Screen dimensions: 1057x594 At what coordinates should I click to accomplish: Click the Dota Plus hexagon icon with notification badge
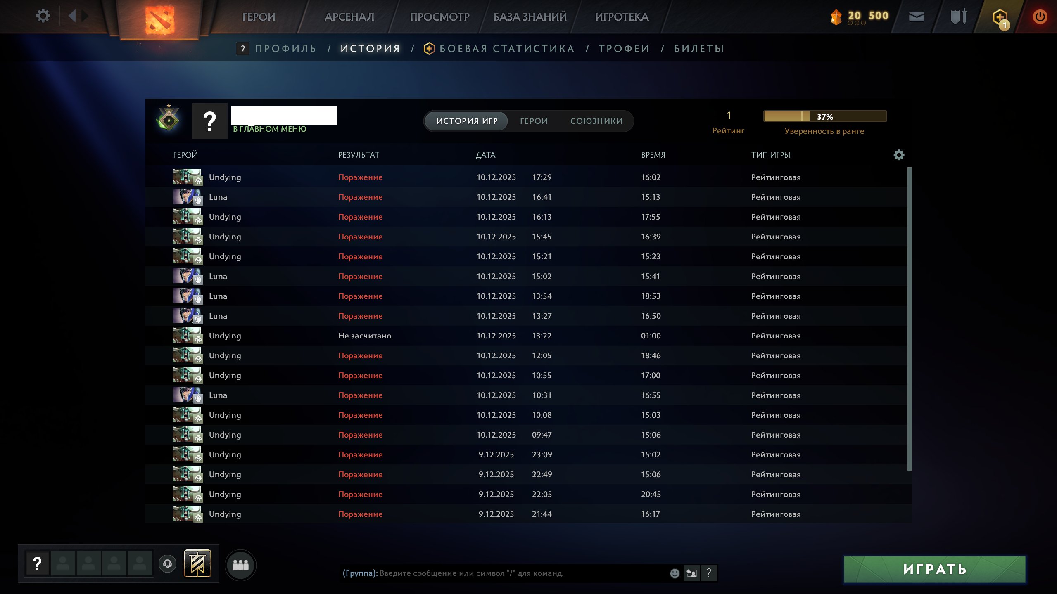[1000, 17]
